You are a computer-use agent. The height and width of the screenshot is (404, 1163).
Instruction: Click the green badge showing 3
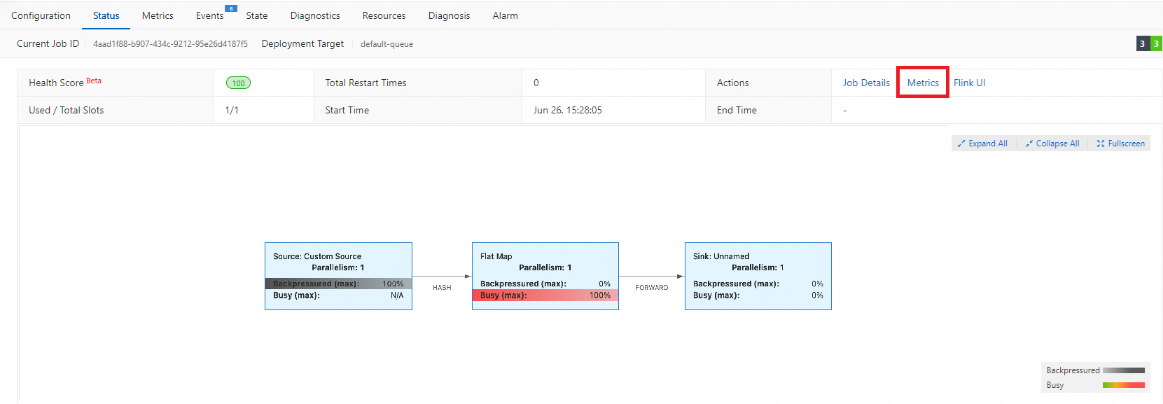pyautogui.click(x=1156, y=43)
